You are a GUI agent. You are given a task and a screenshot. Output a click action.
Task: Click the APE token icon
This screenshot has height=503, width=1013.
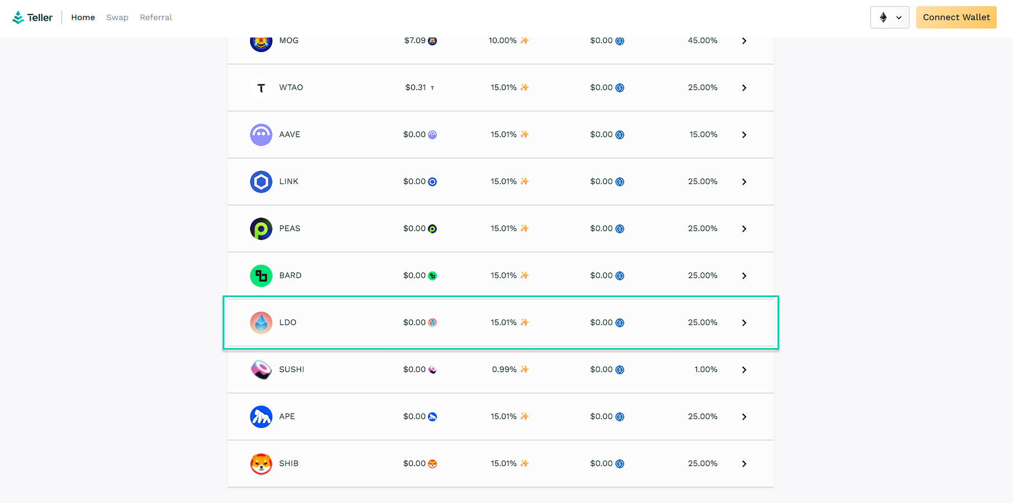(x=261, y=417)
